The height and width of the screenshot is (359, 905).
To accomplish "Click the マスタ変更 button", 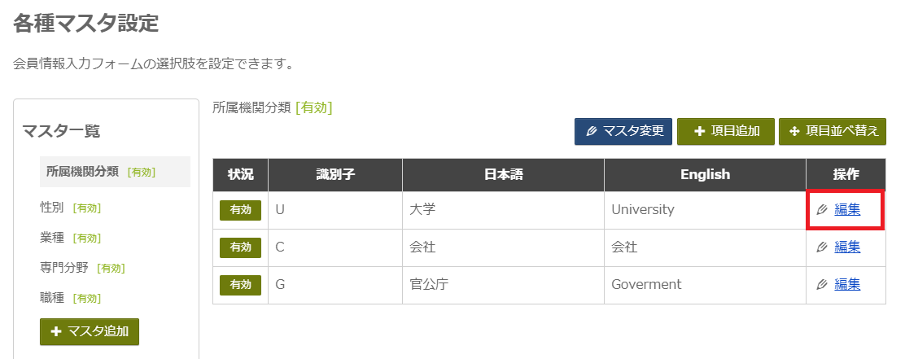I will click(623, 131).
